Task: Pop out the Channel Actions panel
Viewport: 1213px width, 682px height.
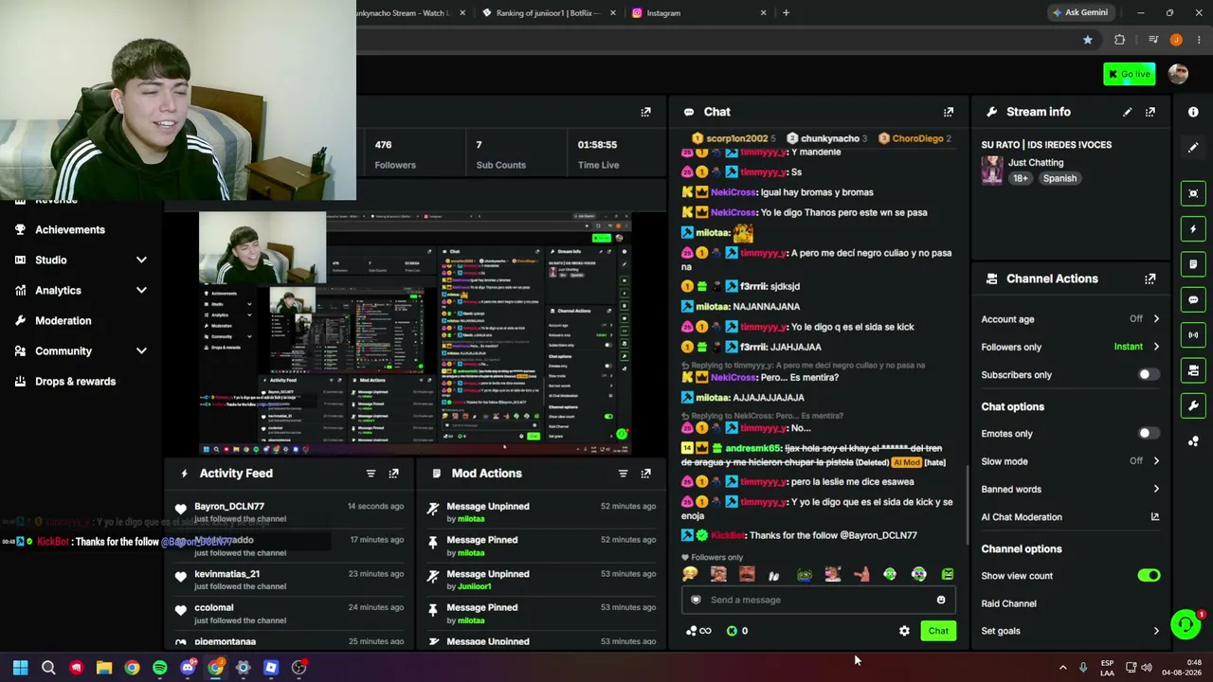Action: pos(1150,278)
